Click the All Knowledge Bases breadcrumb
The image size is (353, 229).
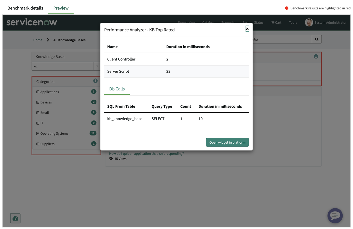point(69,40)
